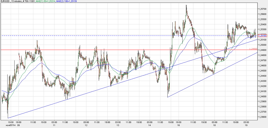Click the date label '14' on time axis

coord(149,125)
